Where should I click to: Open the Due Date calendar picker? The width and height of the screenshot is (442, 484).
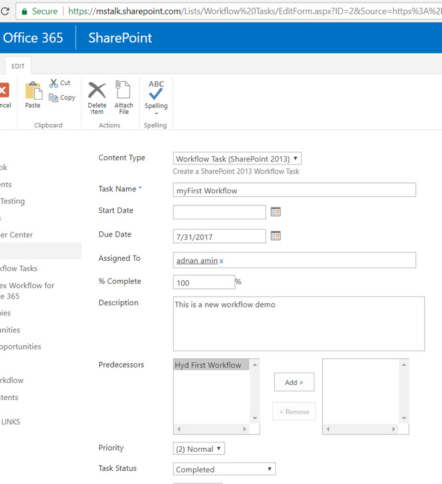coord(276,236)
